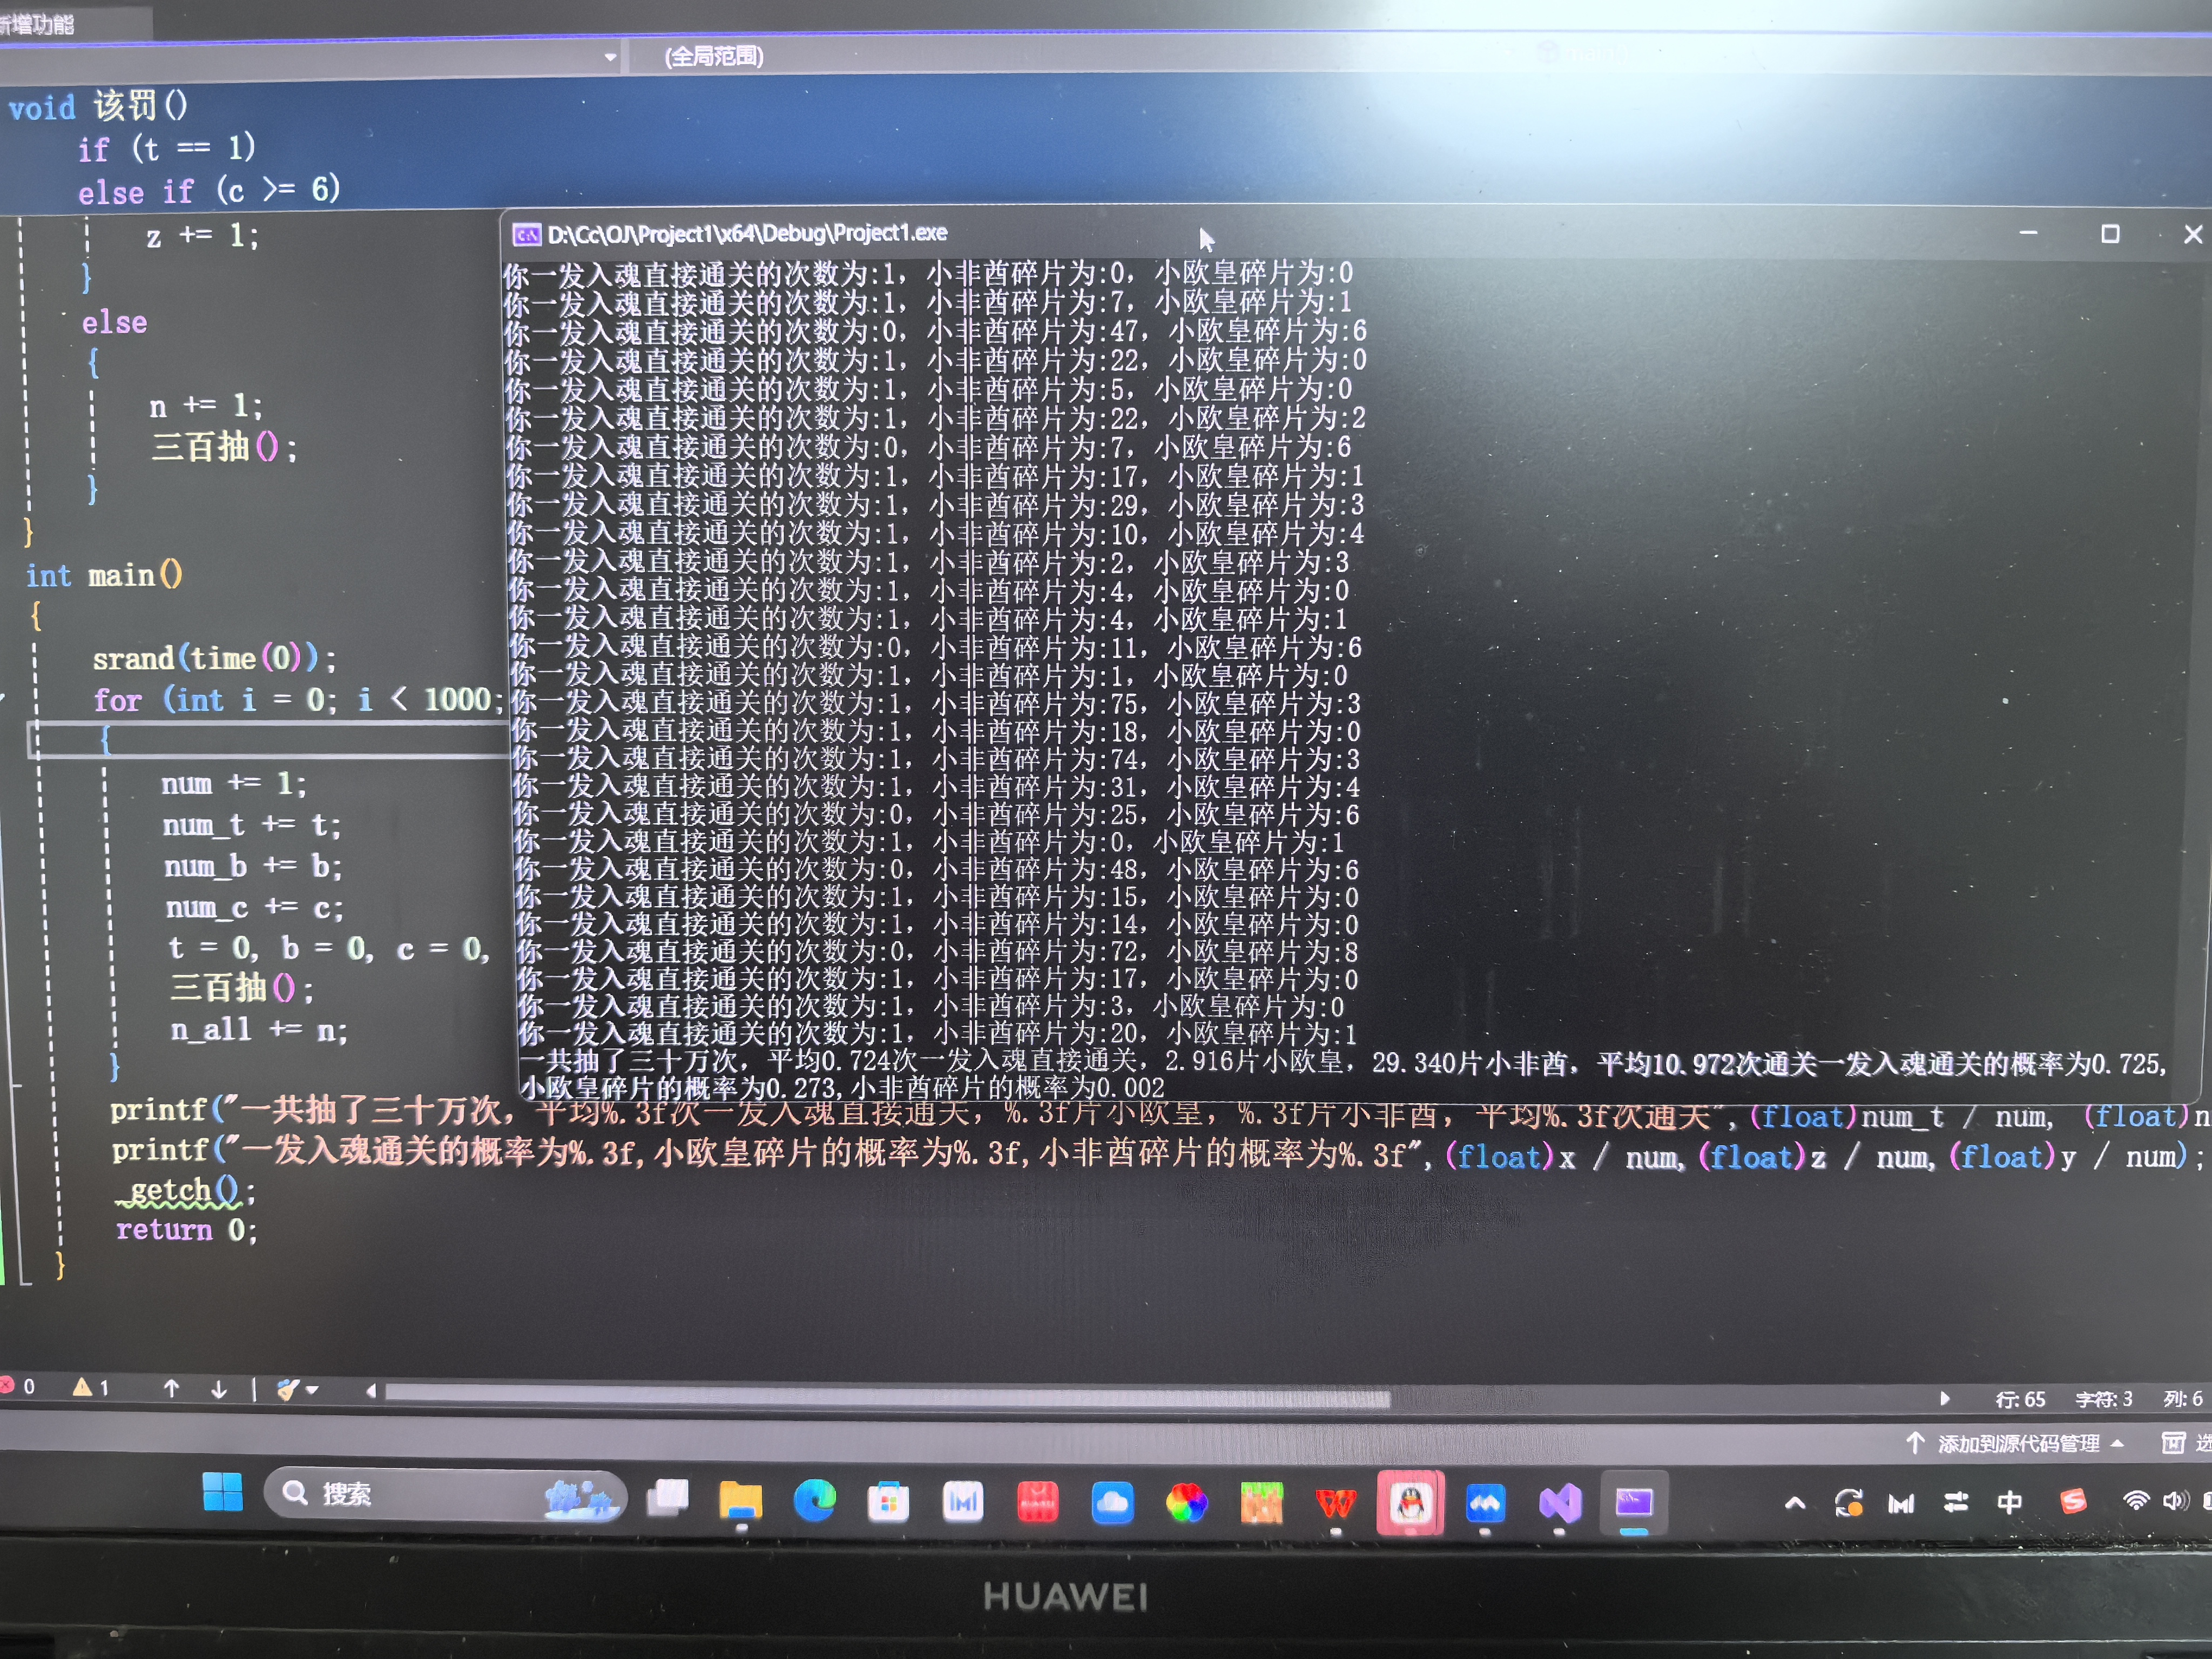Viewport: 2212px width, 1659px height.
Task: Open Wi-Fi network settings in tray
Action: (x=2136, y=1501)
